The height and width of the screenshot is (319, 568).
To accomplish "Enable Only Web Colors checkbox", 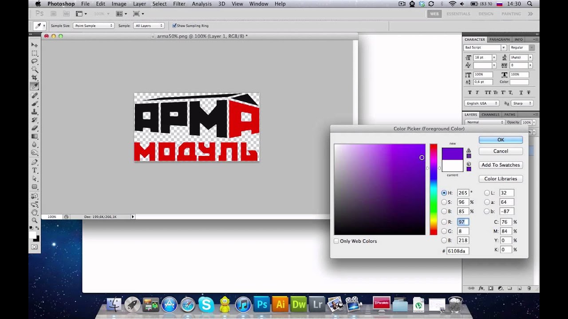I will (x=336, y=241).
